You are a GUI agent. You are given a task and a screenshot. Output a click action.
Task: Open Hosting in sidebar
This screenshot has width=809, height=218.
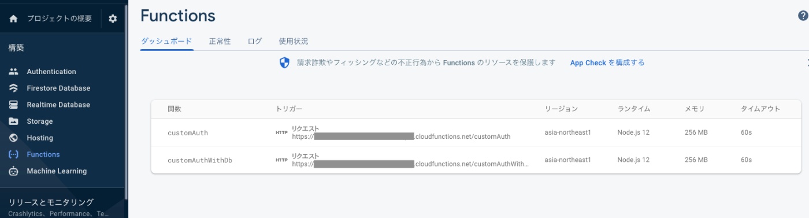pos(40,138)
